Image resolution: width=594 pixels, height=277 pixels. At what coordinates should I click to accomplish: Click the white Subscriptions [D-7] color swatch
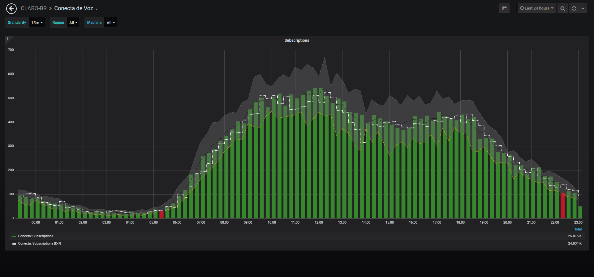click(14, 244)
